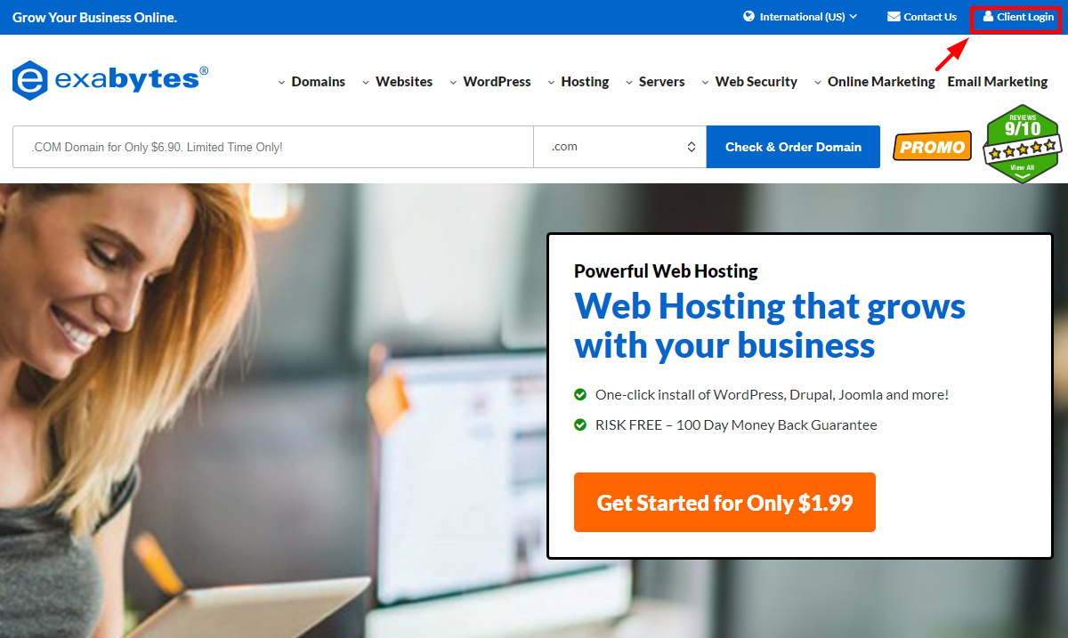This screenshot has width=1068, height=638.
Task: Click the Contact Us link
Action: click(x=922, y=17)
